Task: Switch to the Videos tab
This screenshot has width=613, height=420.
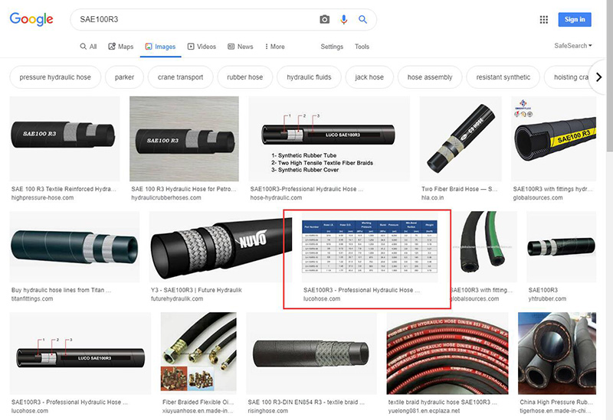Action: coord(202,47)
